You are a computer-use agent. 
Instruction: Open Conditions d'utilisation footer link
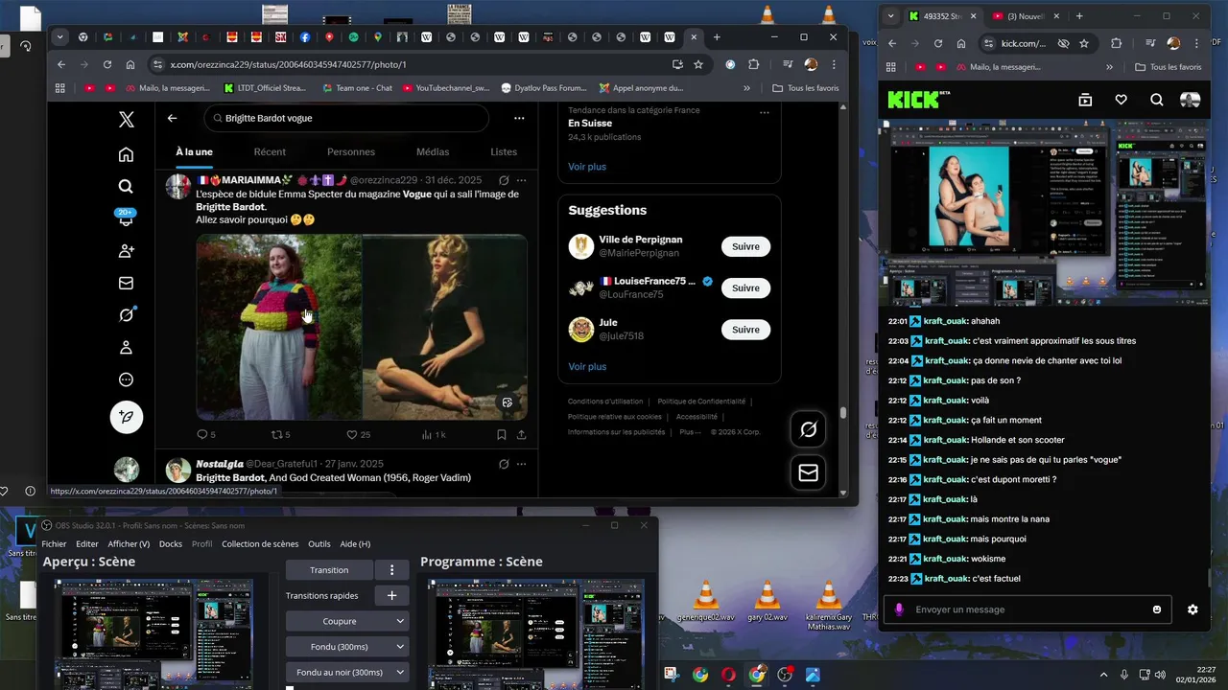coord(605,402)
